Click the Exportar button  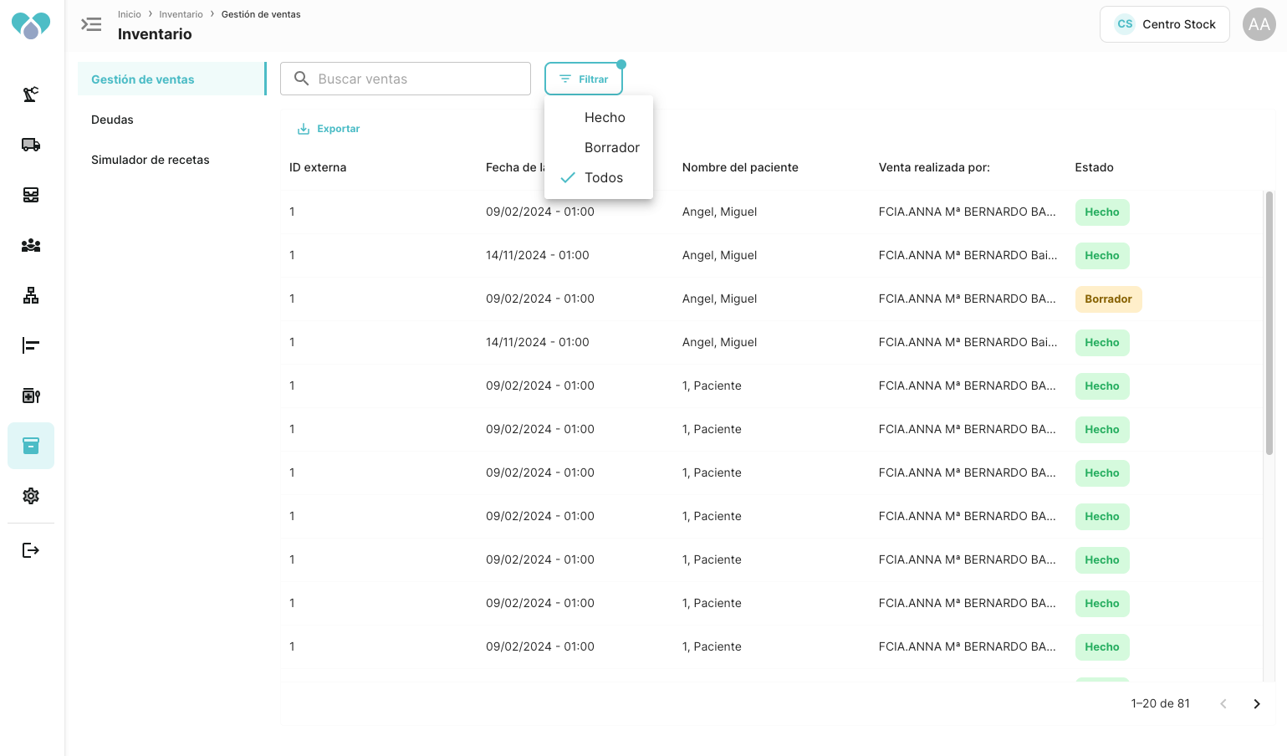tap(329, 129)
